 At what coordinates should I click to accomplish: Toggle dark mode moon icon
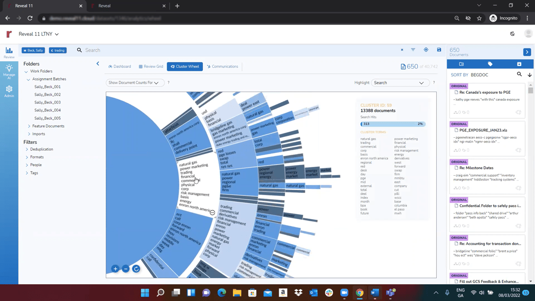click(513, 34)
